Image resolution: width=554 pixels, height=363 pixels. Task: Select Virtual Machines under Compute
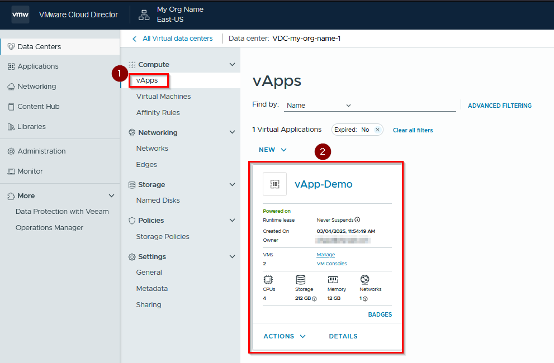point(163,97)
